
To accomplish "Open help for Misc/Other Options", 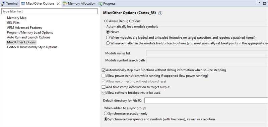I will [x=160, y=13].
